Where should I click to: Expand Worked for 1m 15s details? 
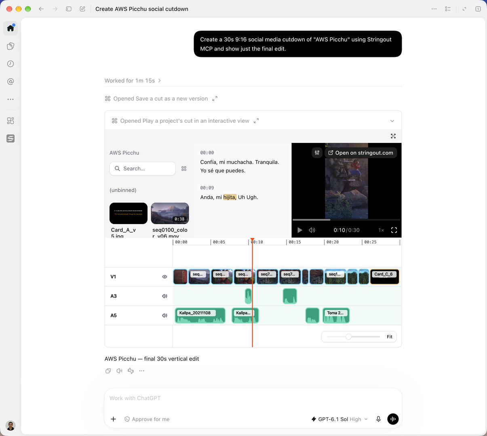[x=133, y=81]
